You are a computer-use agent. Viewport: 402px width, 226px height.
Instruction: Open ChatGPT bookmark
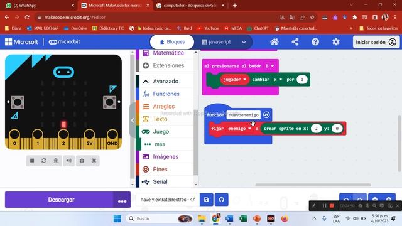tap(258, 28)
